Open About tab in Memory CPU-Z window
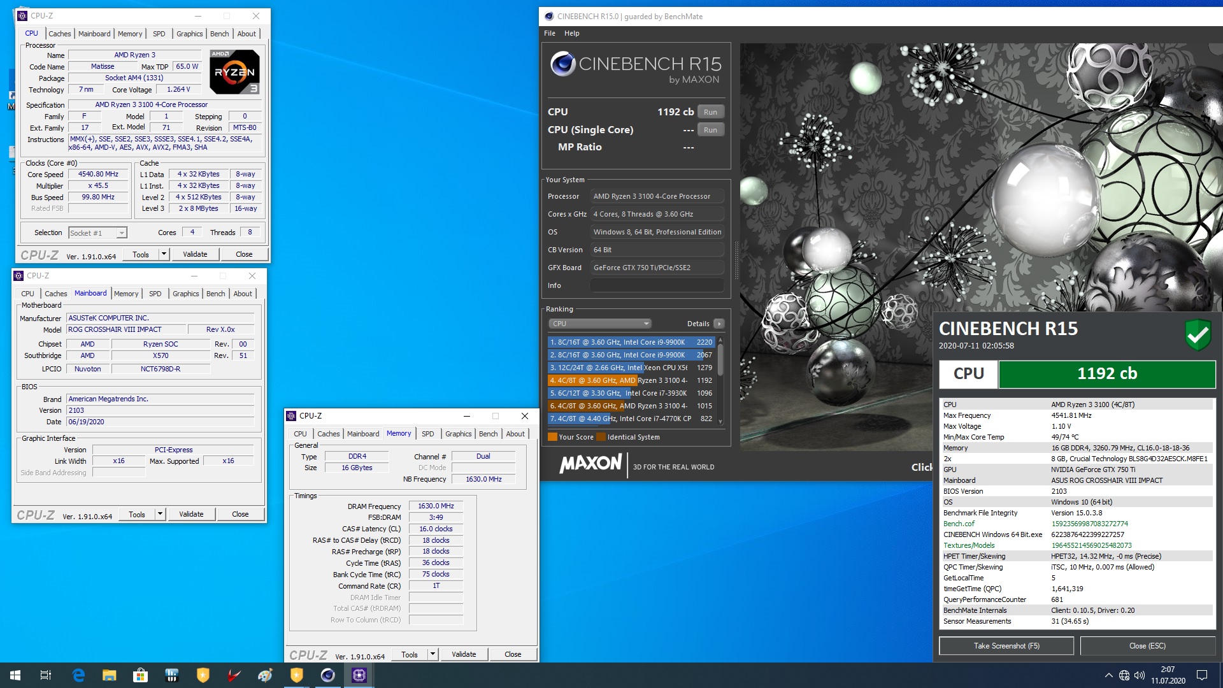This screenshot has width=1223, height=688. click(x=515, y=434)
